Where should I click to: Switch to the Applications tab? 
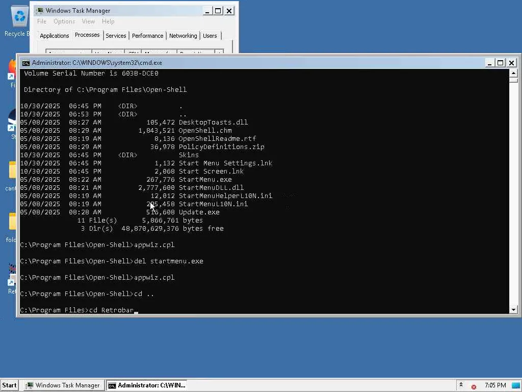click(x=54, y=36)
